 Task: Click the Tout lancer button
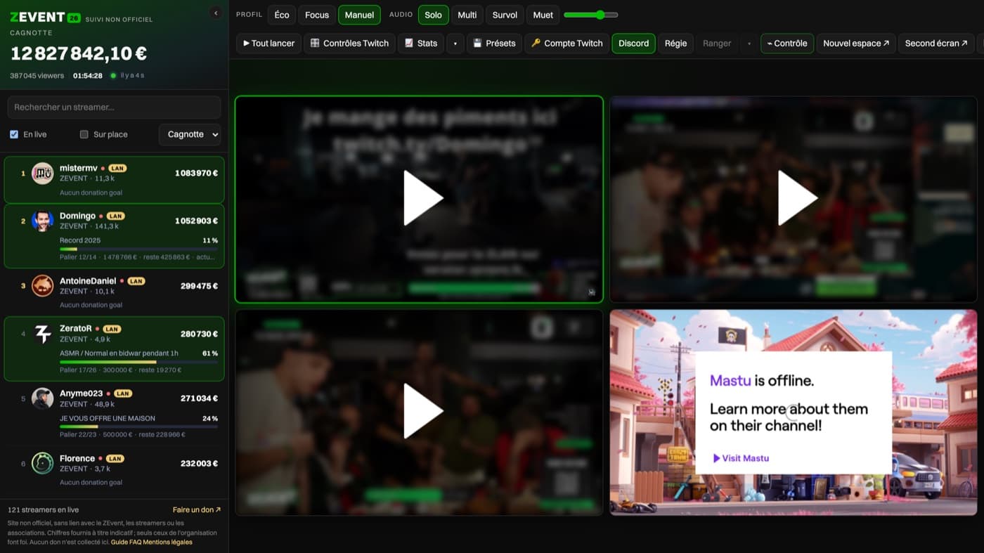[269, 44]
